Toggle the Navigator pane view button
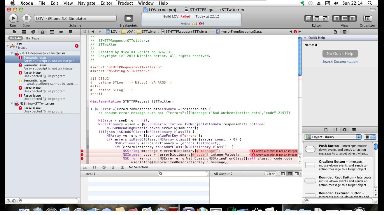Screen dimensions: 384x215 [336, 18]
